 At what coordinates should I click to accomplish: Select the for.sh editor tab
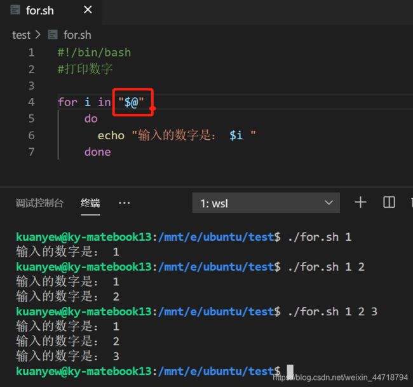pyautogui.click(x=51, y=11)
